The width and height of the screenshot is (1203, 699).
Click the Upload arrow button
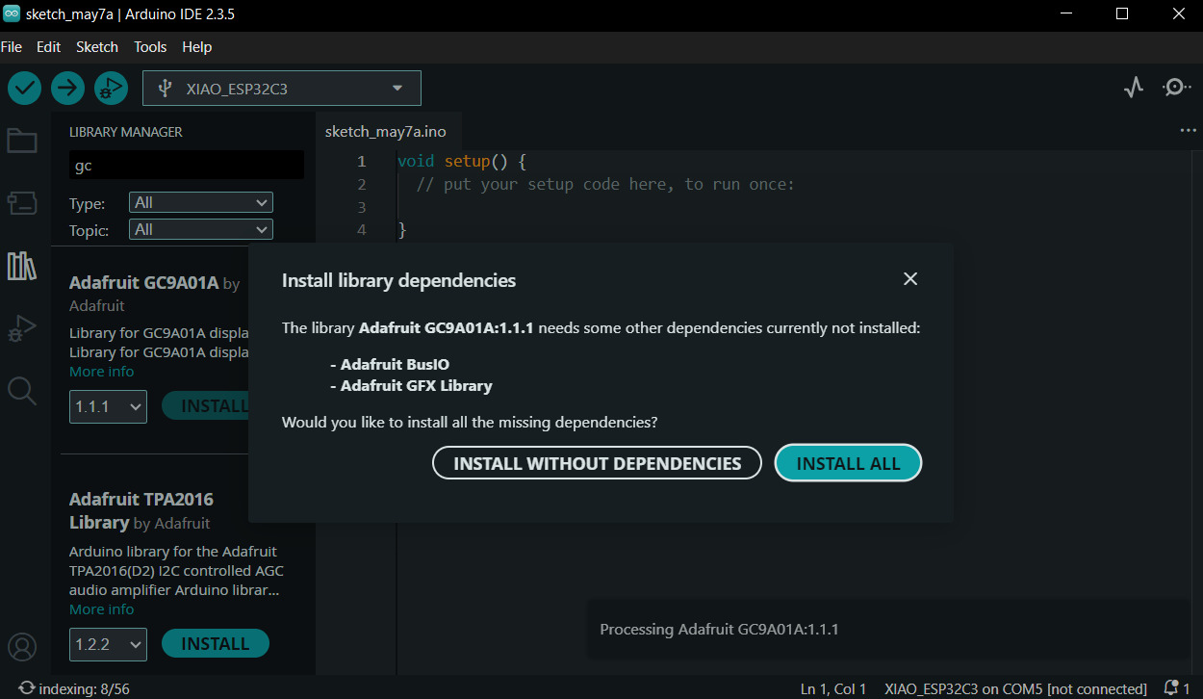click(x=67, y=89)
